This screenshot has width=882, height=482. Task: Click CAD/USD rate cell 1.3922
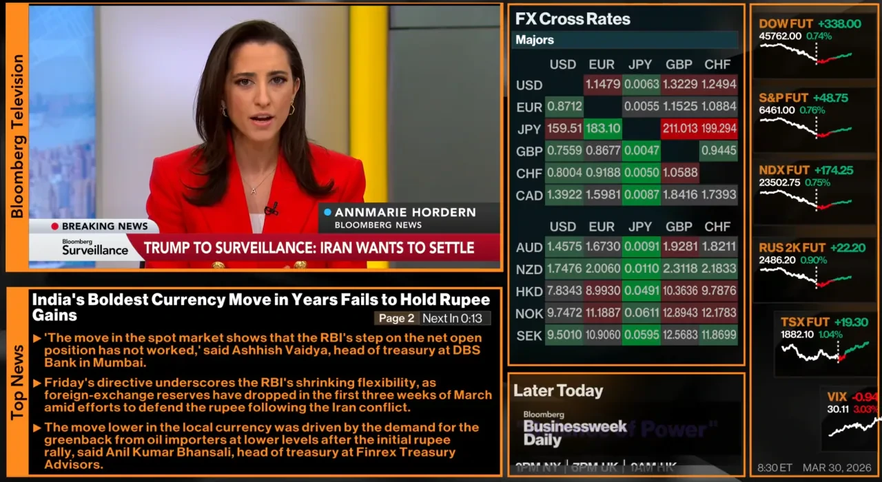click(x=564, y=195)
